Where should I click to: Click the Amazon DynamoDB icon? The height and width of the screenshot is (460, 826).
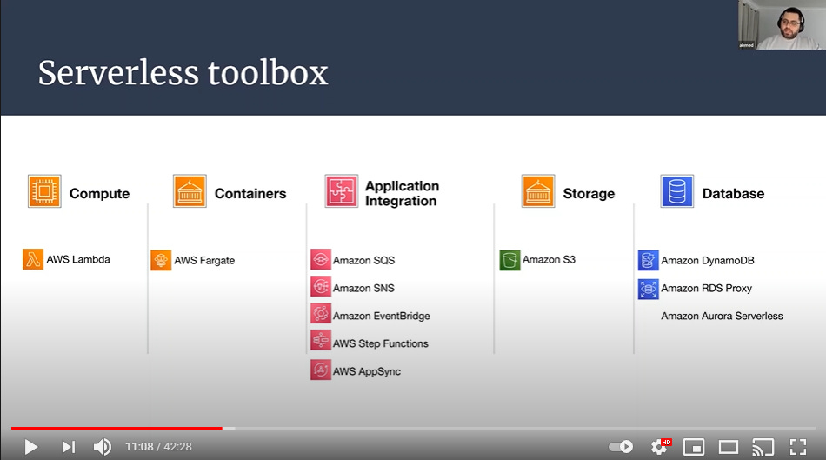tap(649, 260)
